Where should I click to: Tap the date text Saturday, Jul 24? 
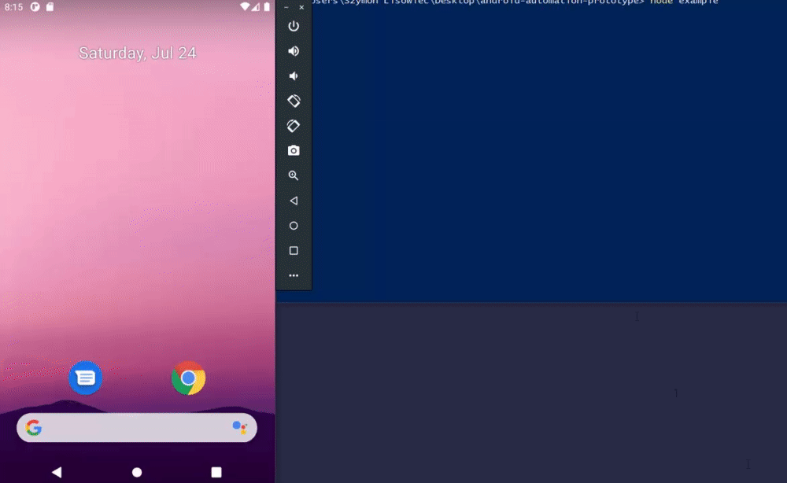click(x=138, y=53)
